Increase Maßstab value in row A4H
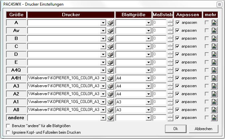The height and width of the screenshot is (139, 225). pos(170,77)
